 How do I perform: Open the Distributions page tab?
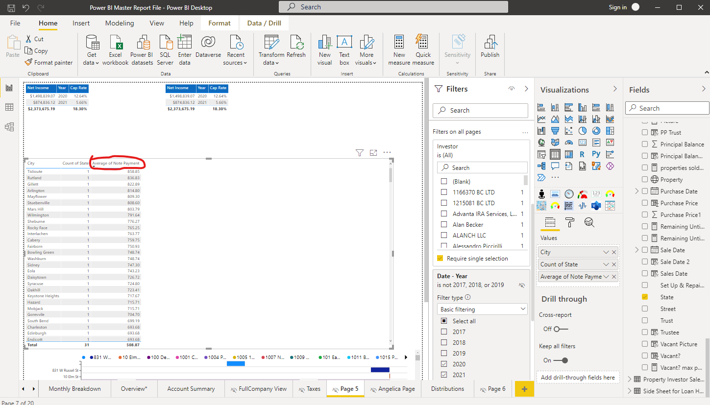tap(447, 389)
